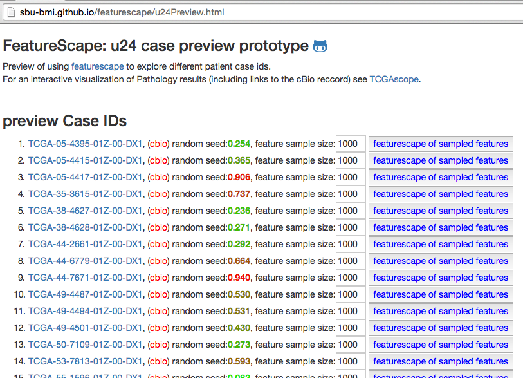
Task: Click featurescape of sampled features for TCGA-05-4395
Action: coord(440,144)
